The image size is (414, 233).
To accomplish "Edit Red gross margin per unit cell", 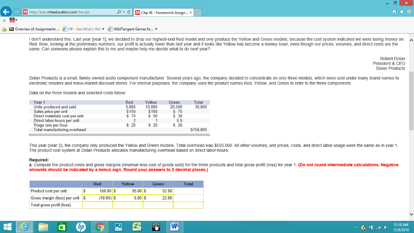I will coord(97,198).
